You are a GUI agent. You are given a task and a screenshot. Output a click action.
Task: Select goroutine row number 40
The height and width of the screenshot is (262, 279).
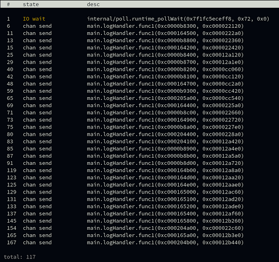(x=140, y=69)
